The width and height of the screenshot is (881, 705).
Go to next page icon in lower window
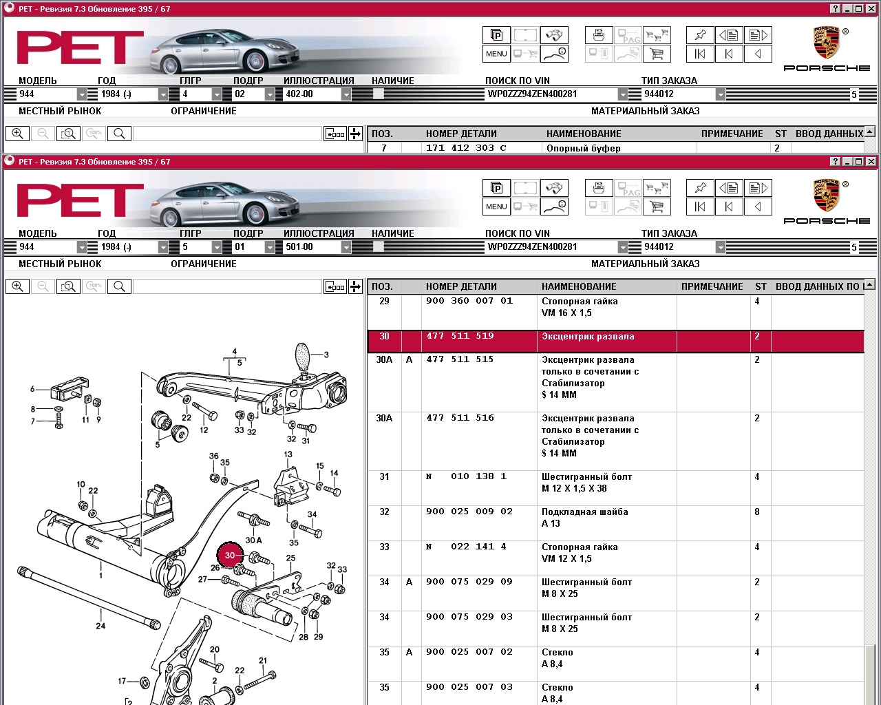point(758,188)
